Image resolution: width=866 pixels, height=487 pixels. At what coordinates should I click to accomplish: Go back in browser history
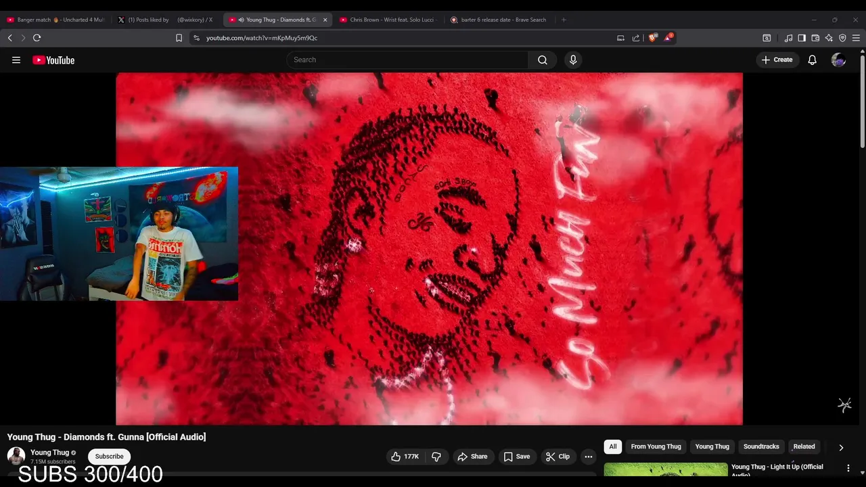tap(9, 38)
